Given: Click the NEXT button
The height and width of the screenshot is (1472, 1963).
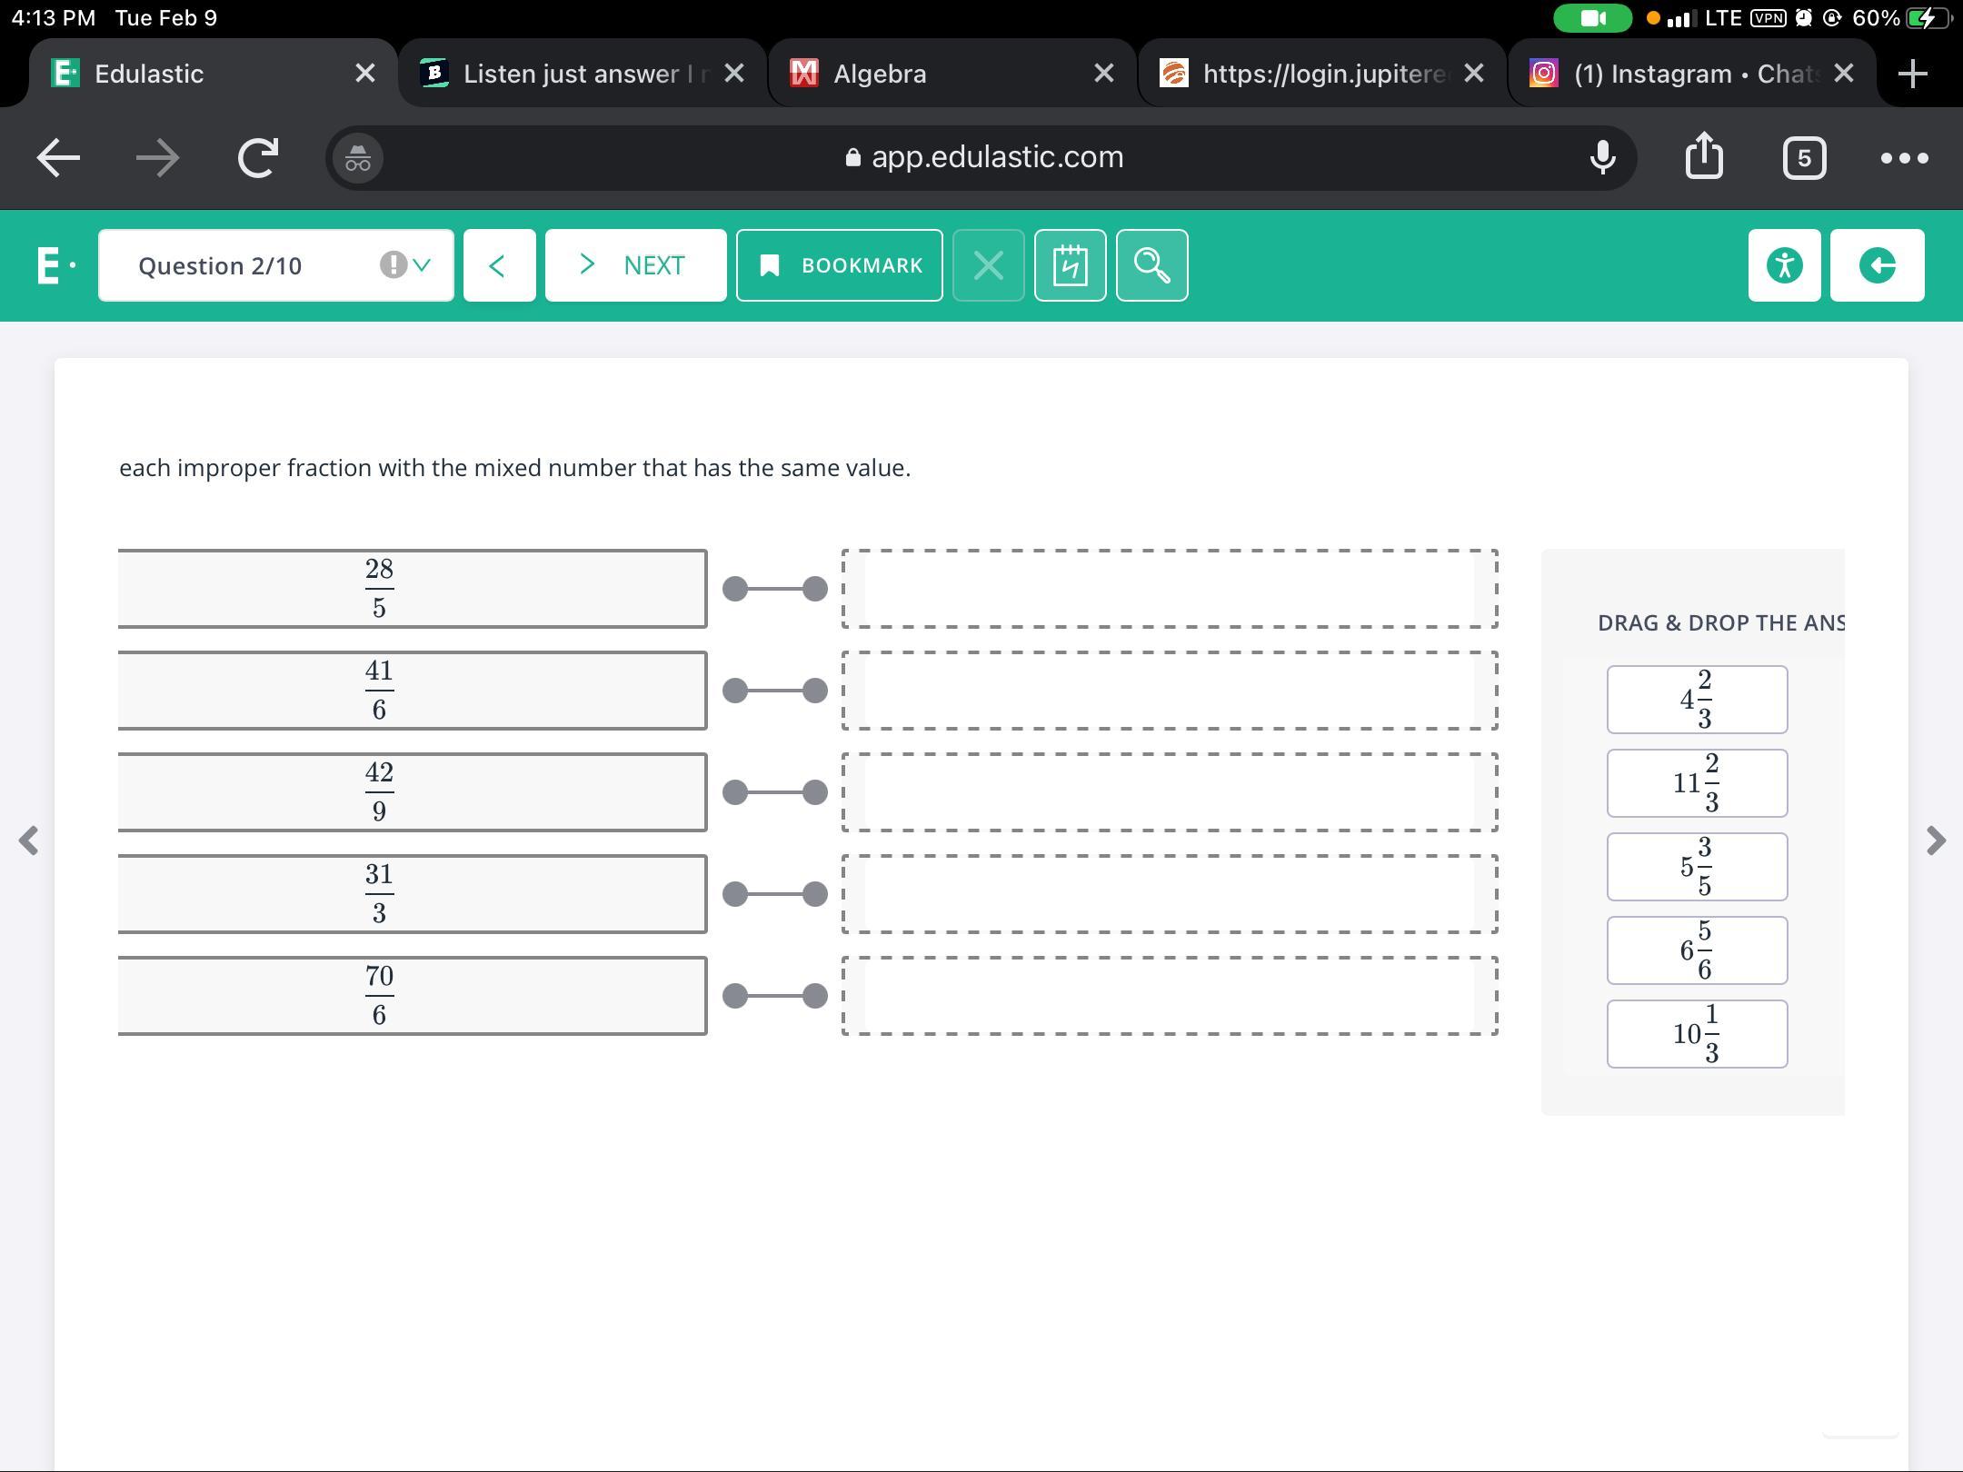Looking at the screenshot, I should pos(635,265).
